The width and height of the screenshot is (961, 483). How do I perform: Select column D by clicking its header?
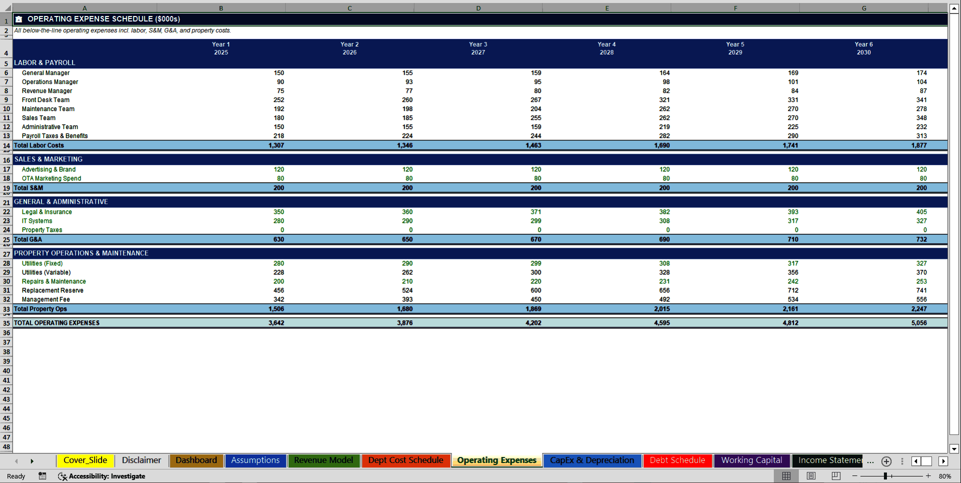[x=478, y=8]
